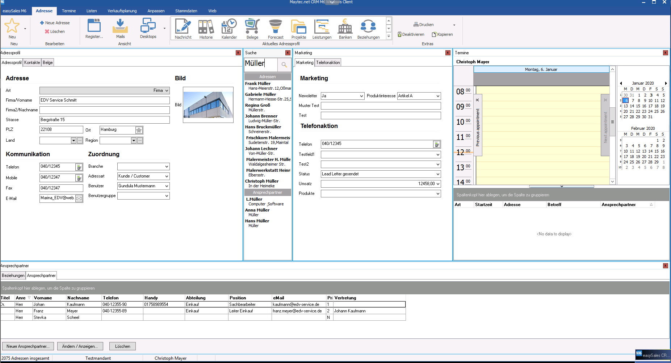
Task: Click the Ändern / Anzeigen... button
Action: pos(80,346)
